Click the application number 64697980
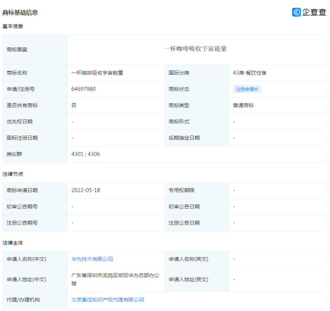The image size is (330, 311). coord(83,89)
